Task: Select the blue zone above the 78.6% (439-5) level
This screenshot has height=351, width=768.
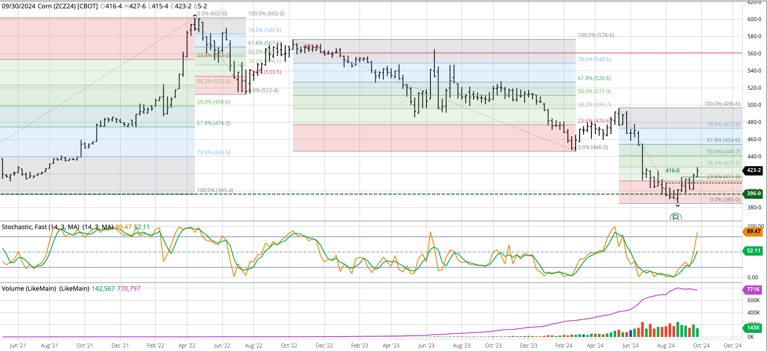Action: click(97, 142)
